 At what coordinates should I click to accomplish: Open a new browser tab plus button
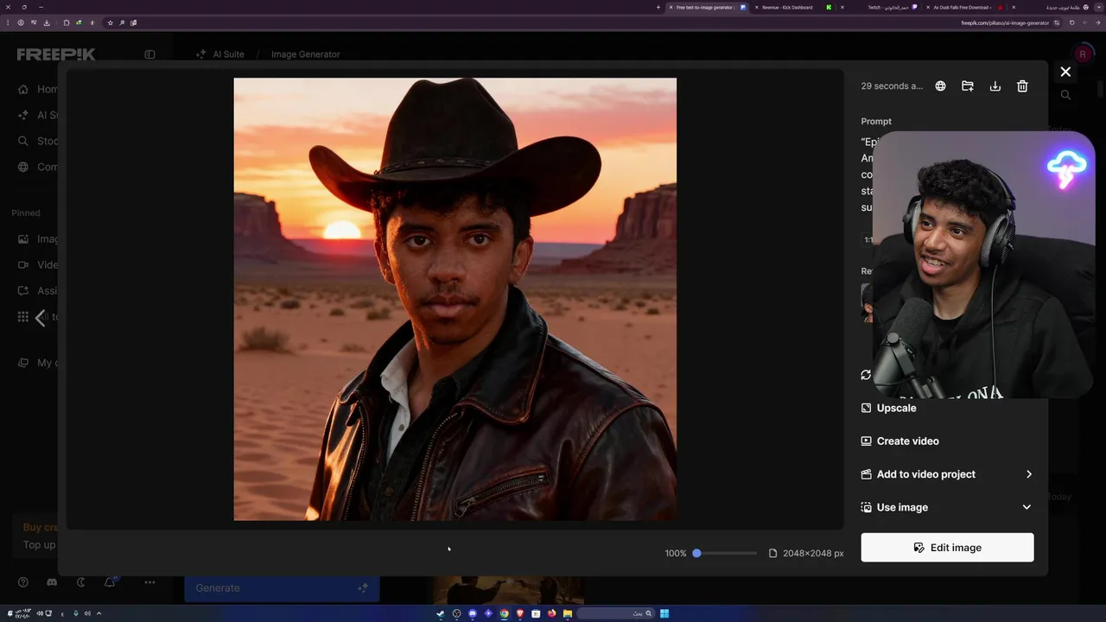658,7
